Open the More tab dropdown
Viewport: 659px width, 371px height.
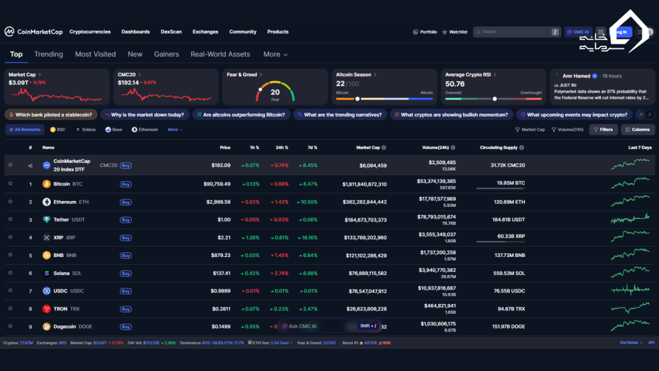[x=275, y=54]
